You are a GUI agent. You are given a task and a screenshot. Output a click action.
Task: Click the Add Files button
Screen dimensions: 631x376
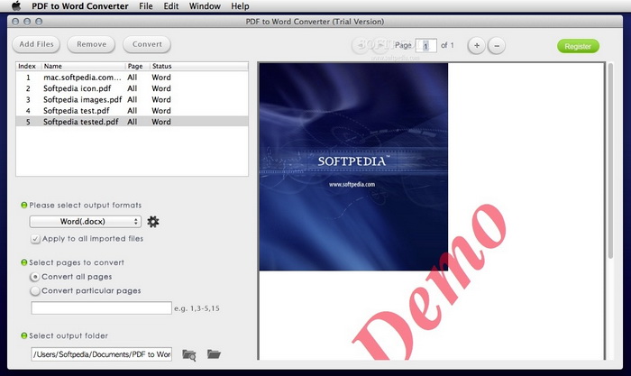[x=36, y=44]
